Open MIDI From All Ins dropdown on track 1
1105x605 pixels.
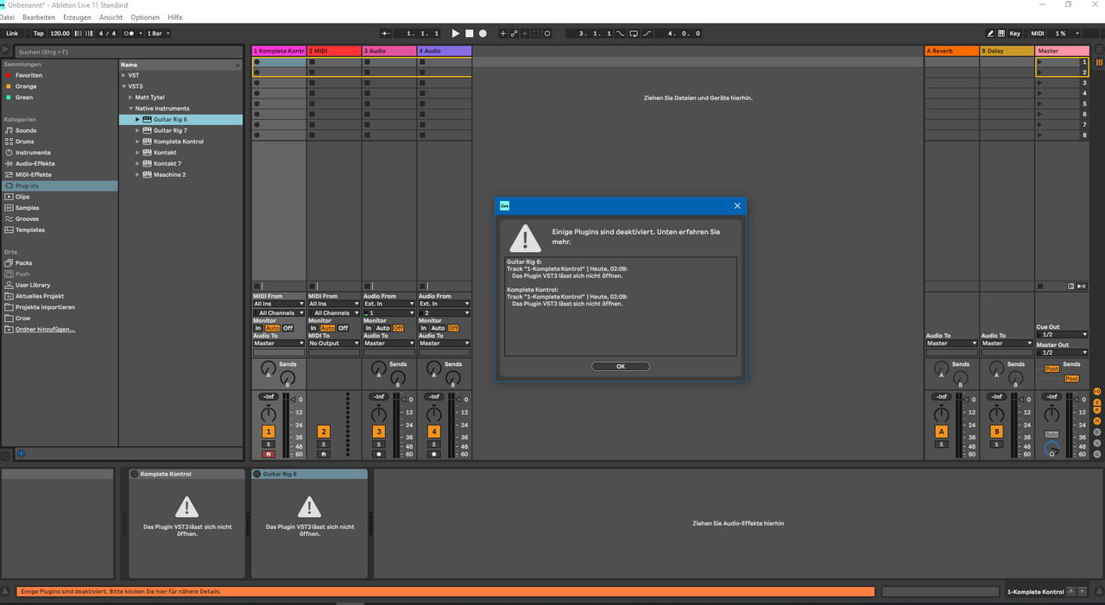click(x=279, y=304)
